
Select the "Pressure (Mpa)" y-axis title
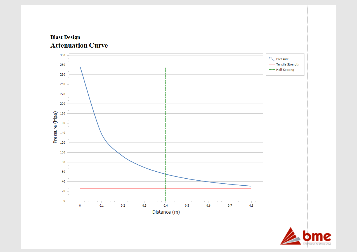click(x=55, y=127)
